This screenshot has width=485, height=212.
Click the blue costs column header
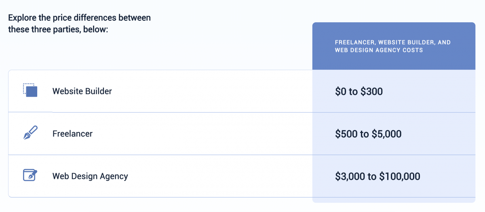coord(394,46)
